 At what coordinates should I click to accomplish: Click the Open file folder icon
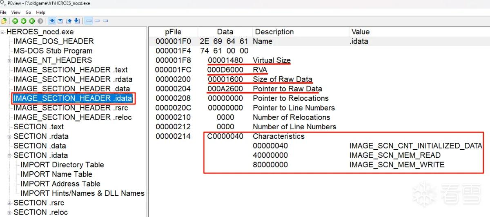click(x=4, y=21)
